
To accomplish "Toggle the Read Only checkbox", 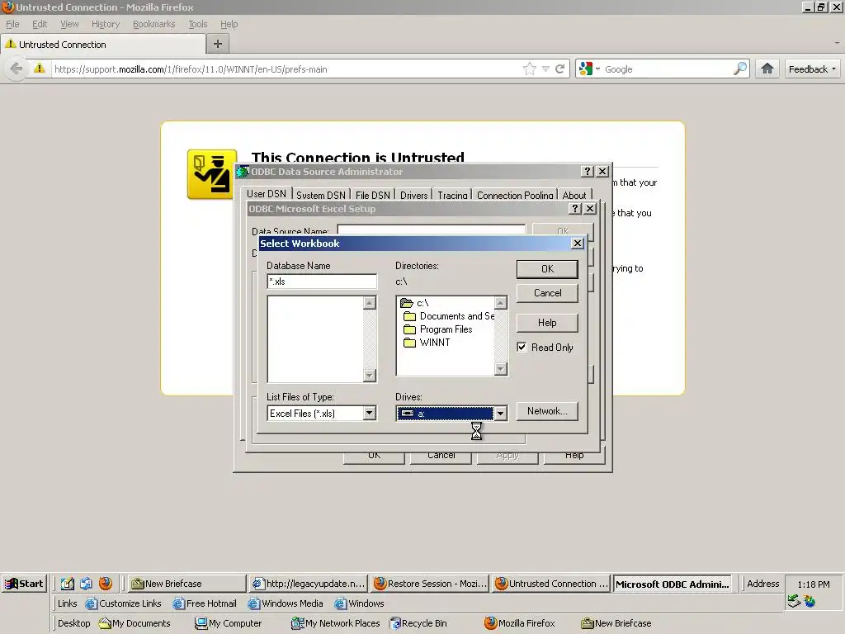I will click(x=522, y=348).
